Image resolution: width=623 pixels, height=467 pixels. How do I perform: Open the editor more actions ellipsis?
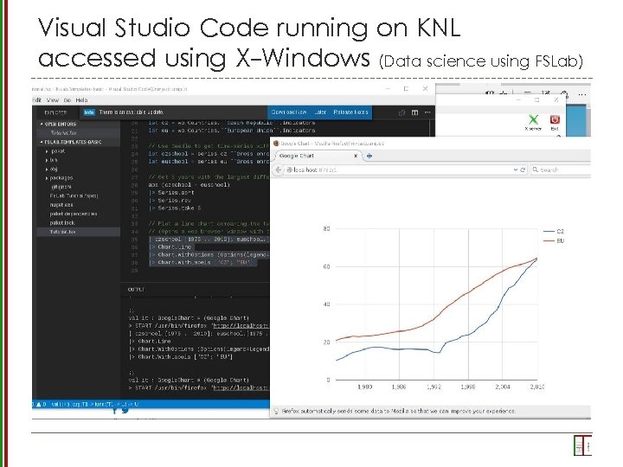tap(427, 112)
